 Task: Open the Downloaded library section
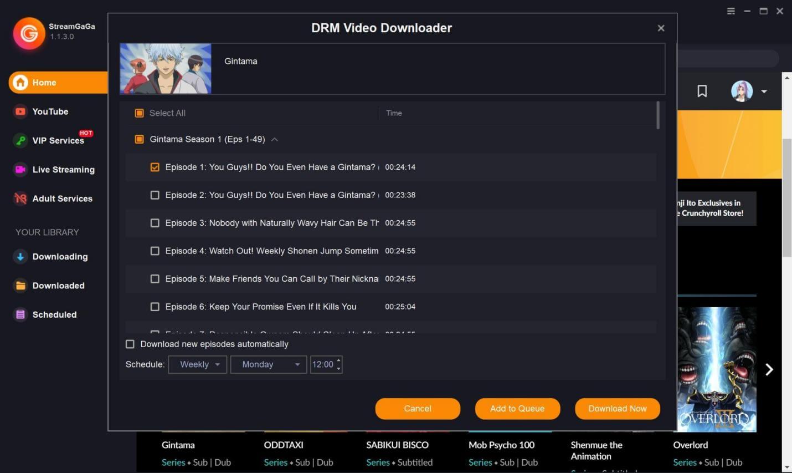(x=58, y=286)
